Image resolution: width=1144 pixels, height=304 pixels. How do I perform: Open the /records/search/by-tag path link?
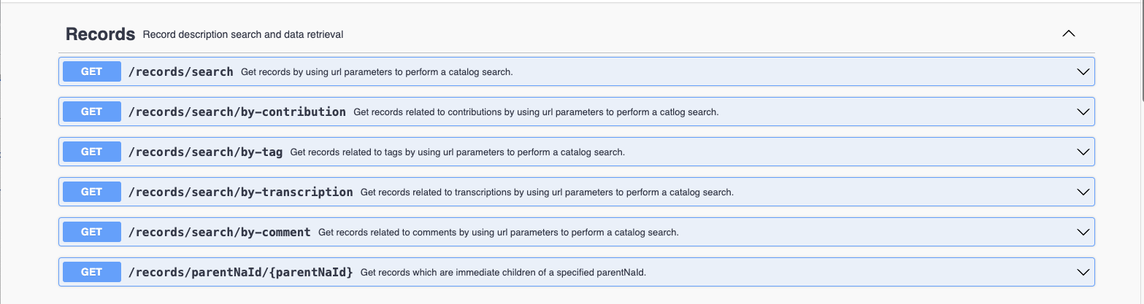click(x=206, y=152)
